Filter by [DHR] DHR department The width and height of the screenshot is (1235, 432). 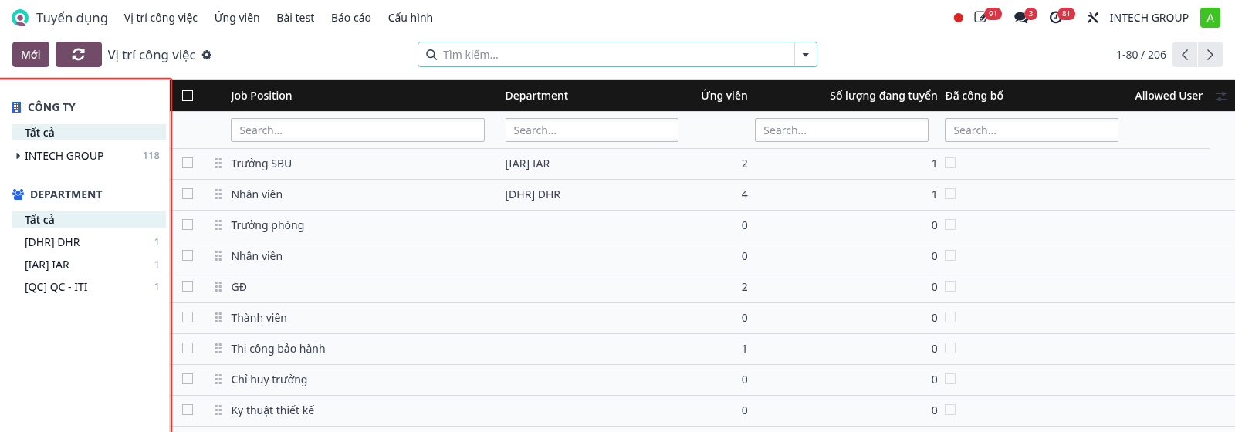[x=52, y=242]
